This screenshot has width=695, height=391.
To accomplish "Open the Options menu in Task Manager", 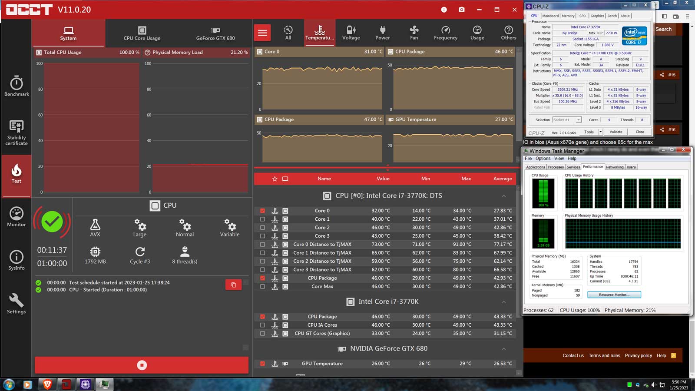I will pos(543,159).
